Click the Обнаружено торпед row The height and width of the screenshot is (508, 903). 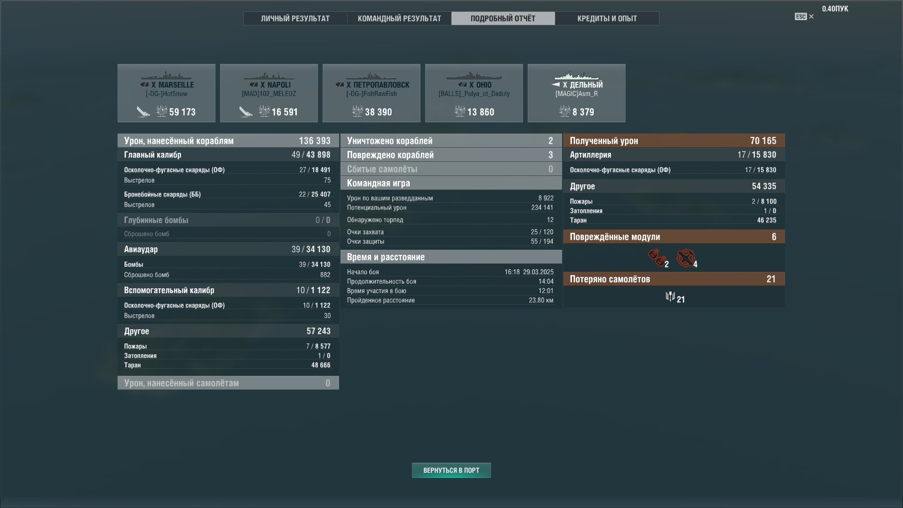tap(450, 220)
